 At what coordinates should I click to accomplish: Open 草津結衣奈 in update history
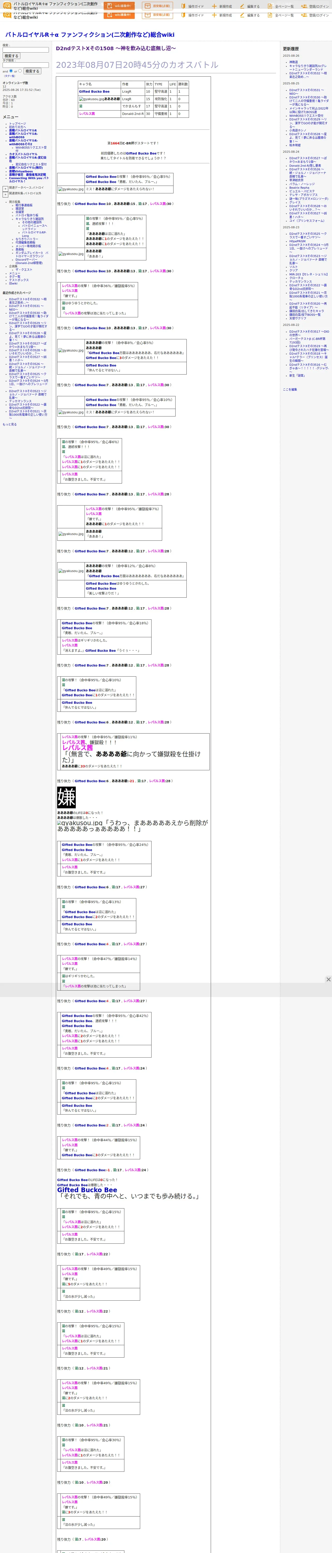coord(297,180)
